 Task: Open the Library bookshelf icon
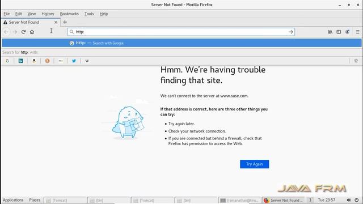330,32
